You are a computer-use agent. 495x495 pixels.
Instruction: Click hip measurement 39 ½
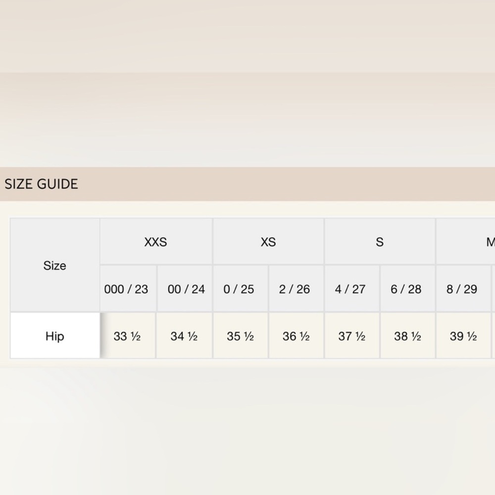click(463, 336)
